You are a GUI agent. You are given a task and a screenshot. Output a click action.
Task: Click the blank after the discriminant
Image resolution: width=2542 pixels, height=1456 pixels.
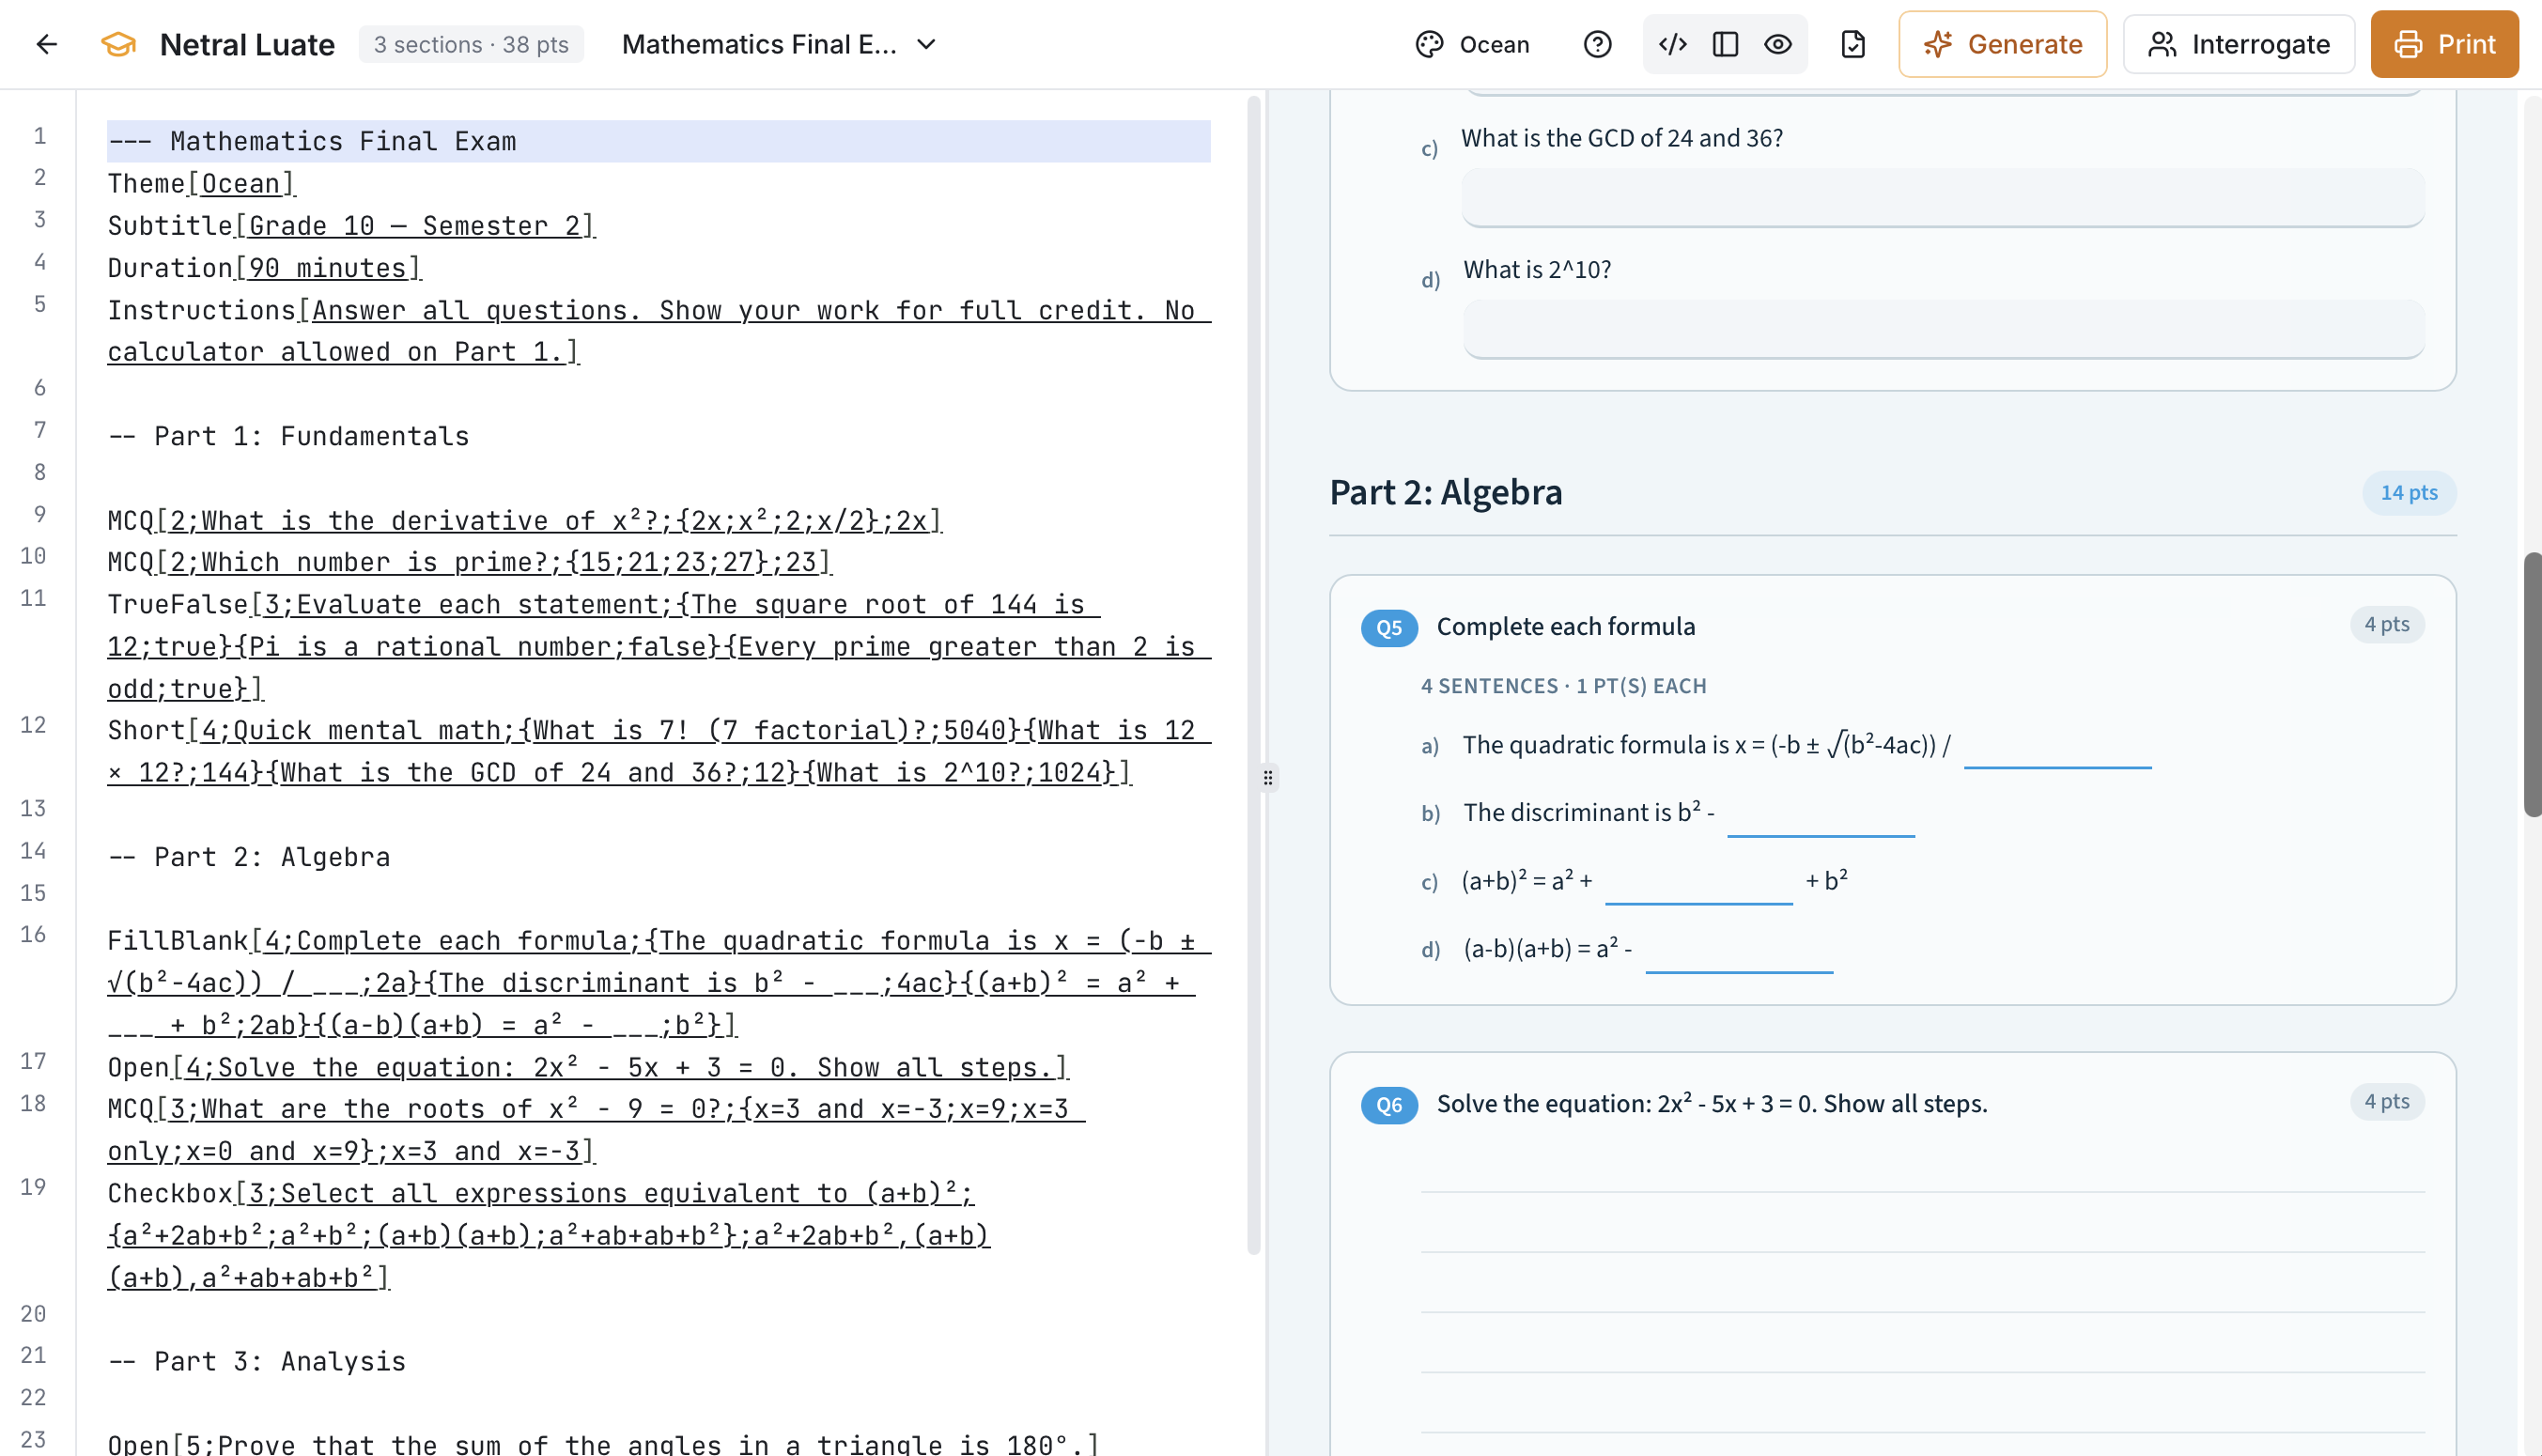coord(1820,816)
